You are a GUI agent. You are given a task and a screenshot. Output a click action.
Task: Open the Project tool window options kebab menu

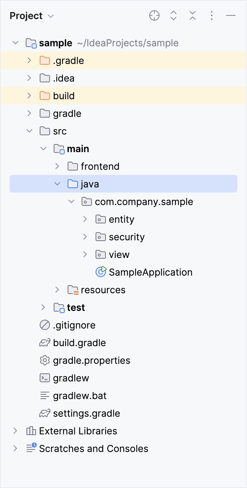212,15
